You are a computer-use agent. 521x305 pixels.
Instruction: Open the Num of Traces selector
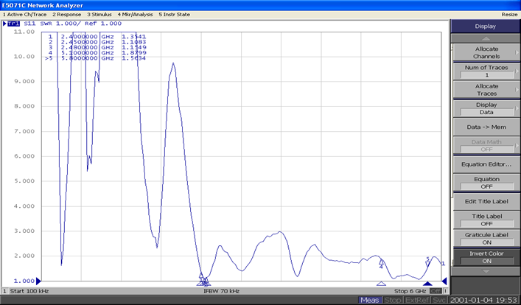click(x=486, y=71)
